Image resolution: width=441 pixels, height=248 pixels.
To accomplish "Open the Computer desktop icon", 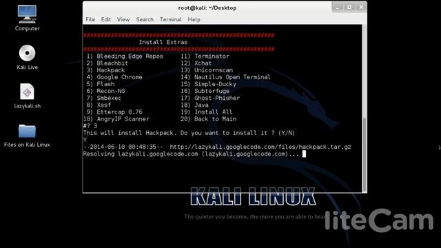I will click(x=27, y=14).
